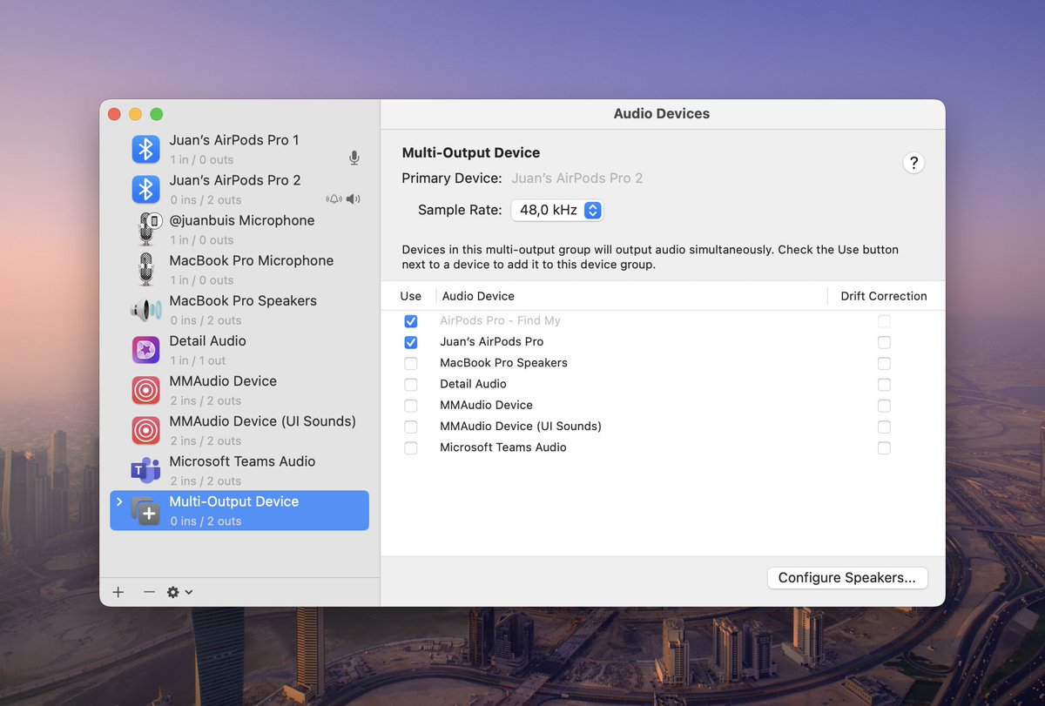Click the Use column header

tap(411, 296)
